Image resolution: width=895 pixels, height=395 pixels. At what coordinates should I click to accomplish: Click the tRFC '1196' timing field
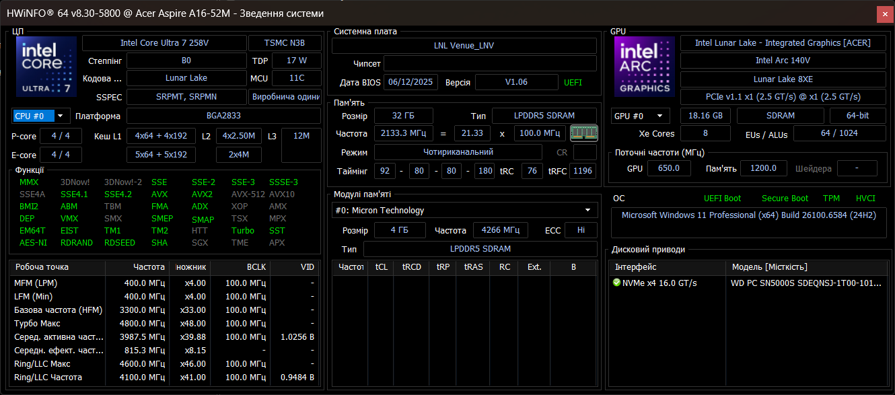tap(583, 171)
